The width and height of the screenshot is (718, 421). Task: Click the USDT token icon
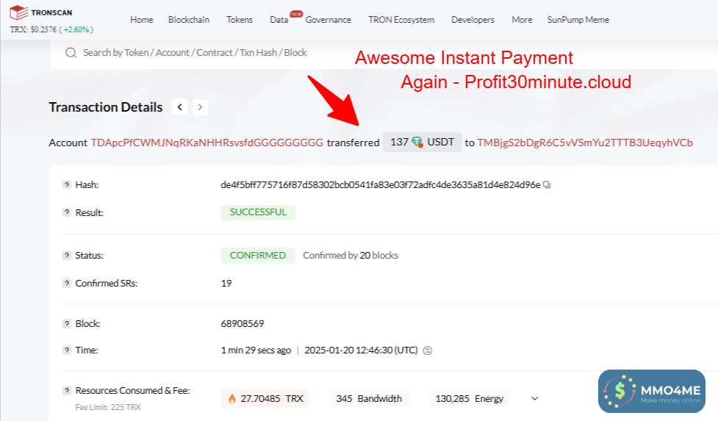pos(417,143)
